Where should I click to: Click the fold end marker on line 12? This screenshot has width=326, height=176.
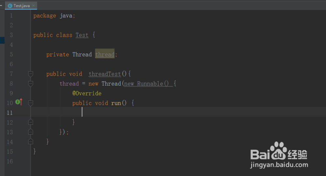[x=31, y=122]
